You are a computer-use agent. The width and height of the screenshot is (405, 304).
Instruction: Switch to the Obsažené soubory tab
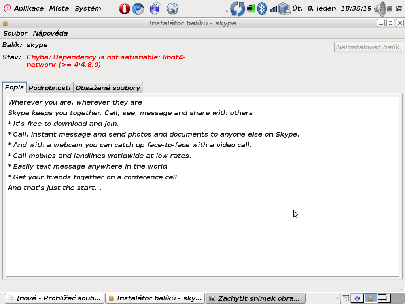pos(108,88)
